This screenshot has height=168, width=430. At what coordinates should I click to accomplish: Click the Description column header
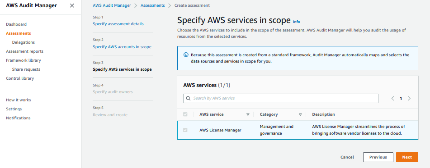click(x=323, y=114)
